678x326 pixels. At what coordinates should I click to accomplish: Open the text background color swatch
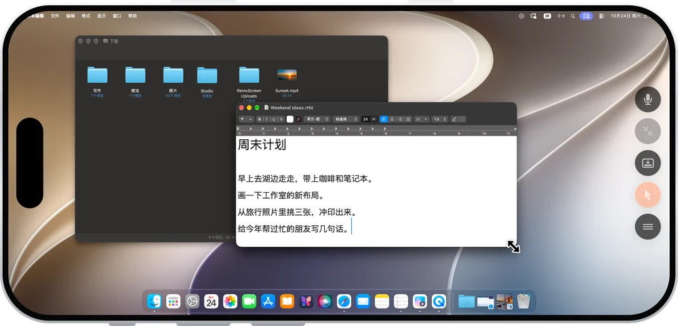point(298,119)
